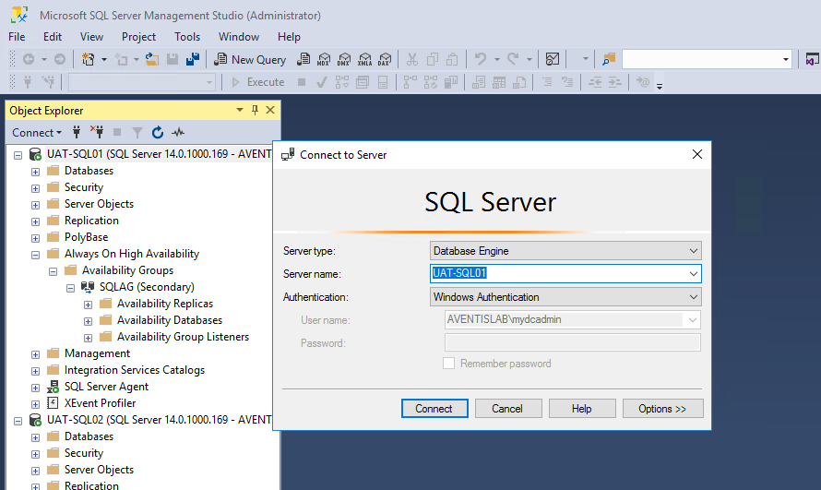The image size is (821, 490).
Task: Click the DMX query icon
Action: (x=344, y=60)
